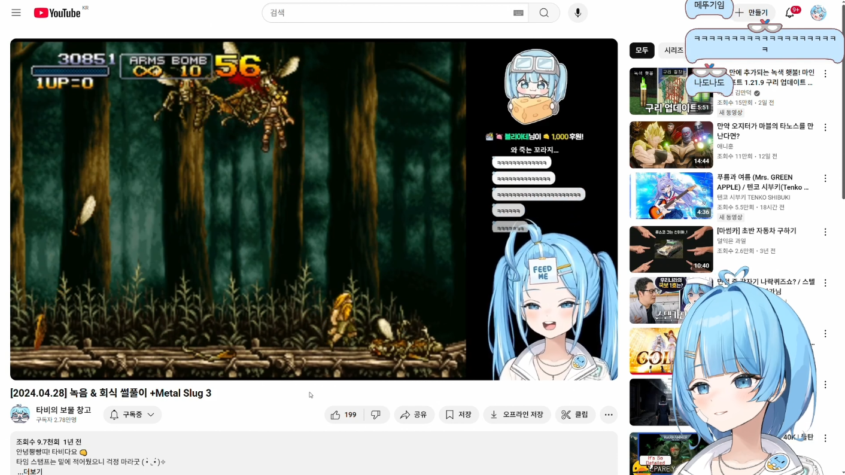
Task: Open options menu for the Warhammer video
Action: click(825, 439)
